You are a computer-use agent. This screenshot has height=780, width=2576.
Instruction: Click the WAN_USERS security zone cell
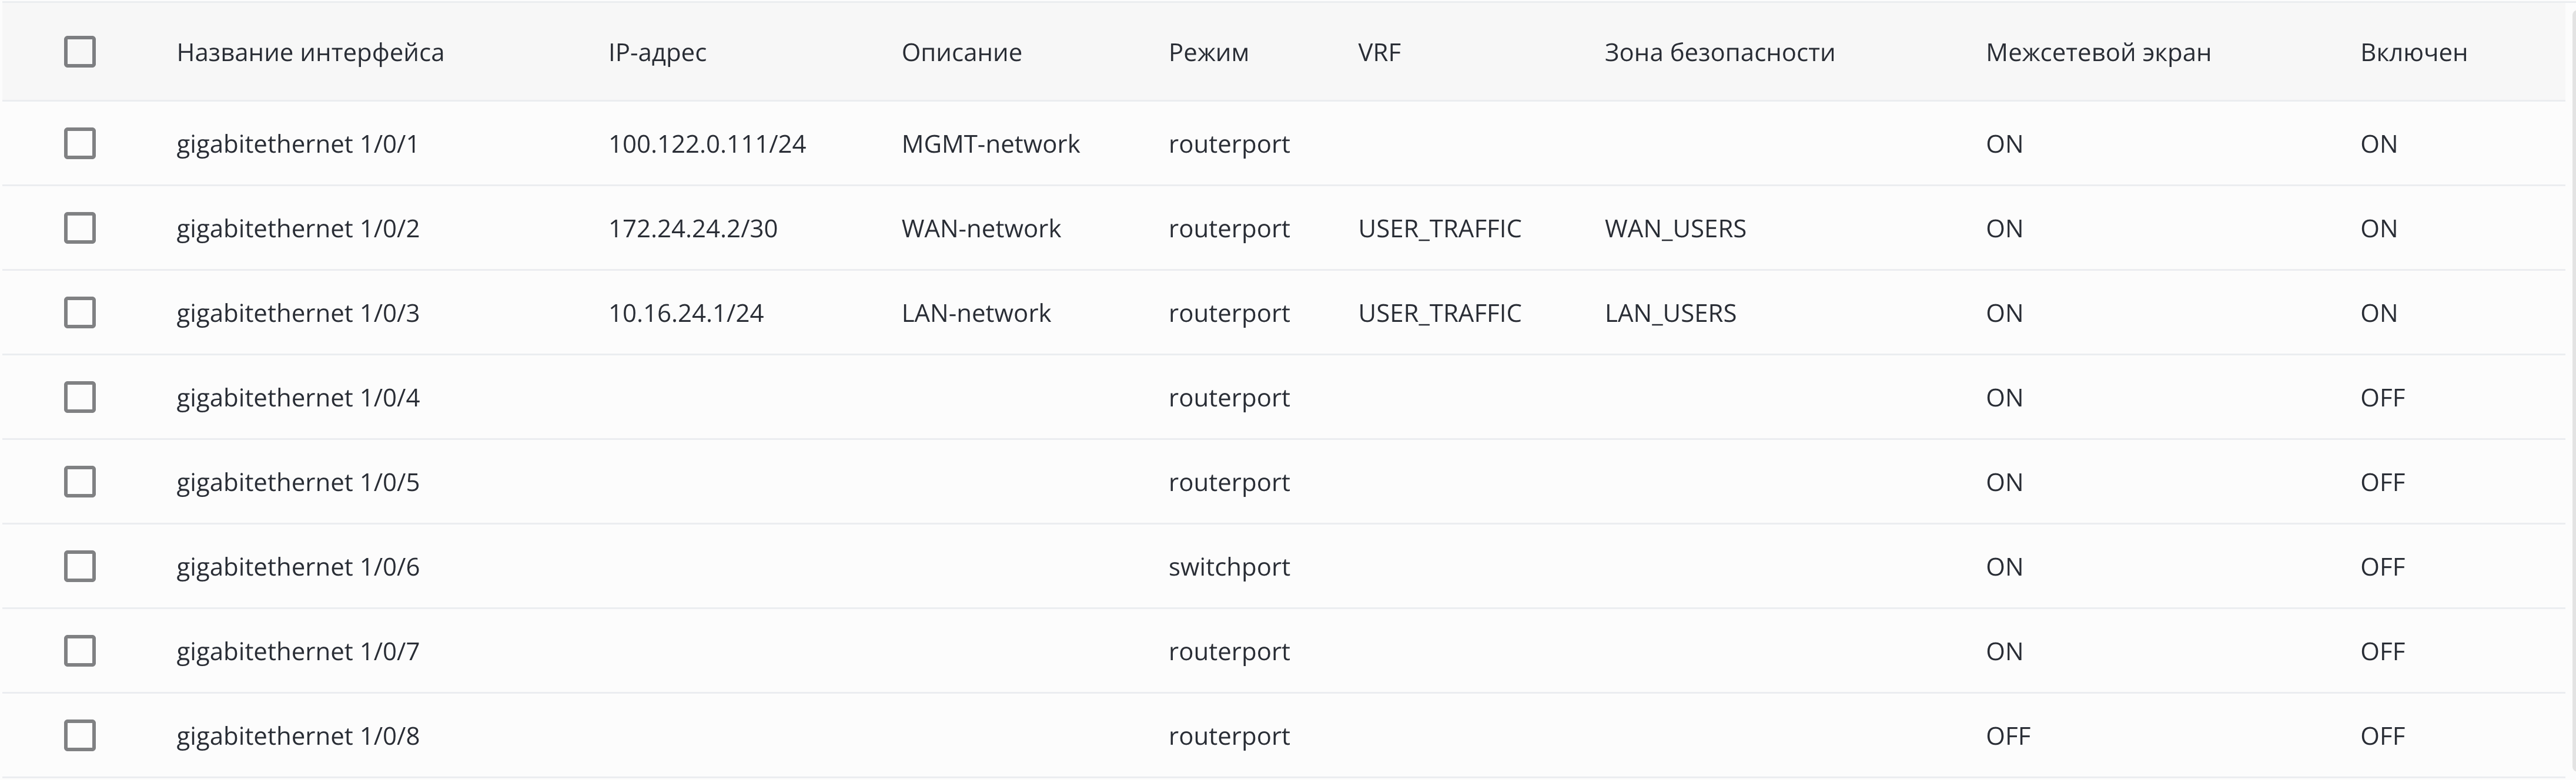point(1675,230)
